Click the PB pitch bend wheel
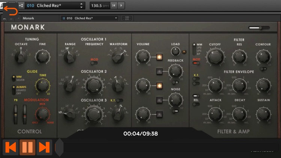 [16, 115]
